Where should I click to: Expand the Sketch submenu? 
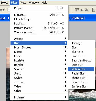[39, 73]
